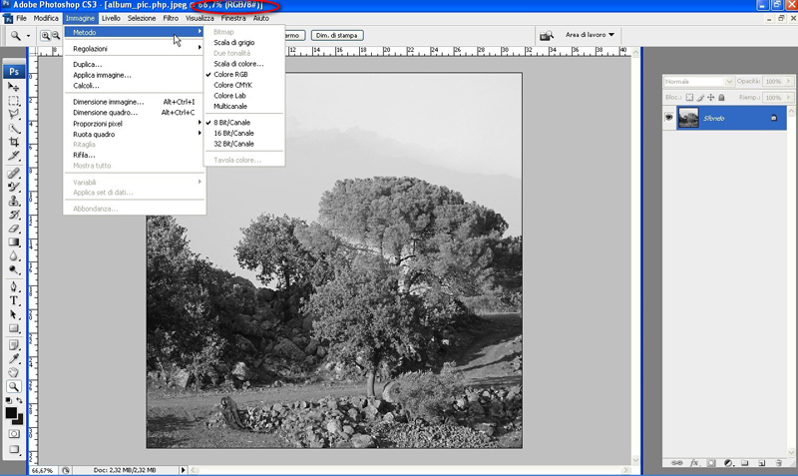Click the foreground color swatch

coord(11,411)
